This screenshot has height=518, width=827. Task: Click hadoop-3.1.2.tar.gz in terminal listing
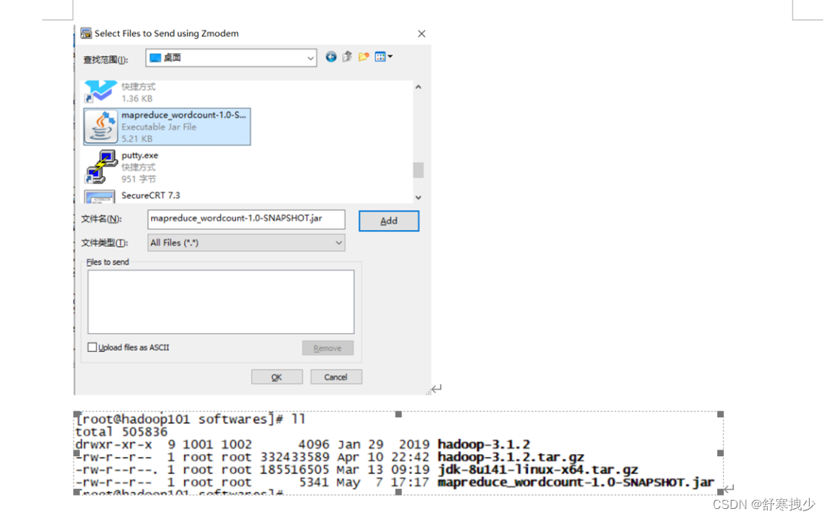(x=510, y=457)
